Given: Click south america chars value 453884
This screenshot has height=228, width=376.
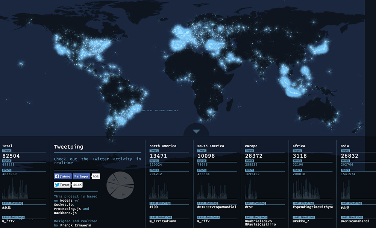Looking at the screenshot, I should pos(203,174).
